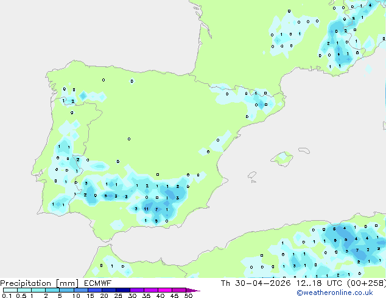386x298 pixels.
Task: Click the '0.5' legend scale label
Action: (21, 296)
